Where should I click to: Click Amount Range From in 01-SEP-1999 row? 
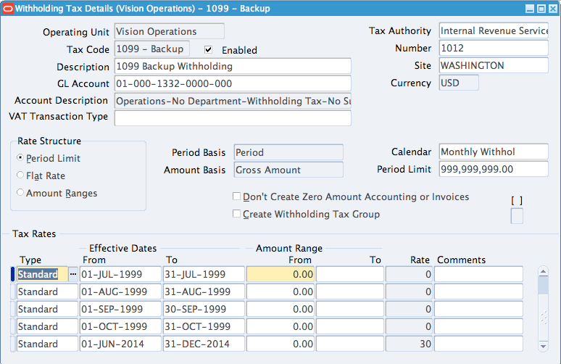point(280,309)
